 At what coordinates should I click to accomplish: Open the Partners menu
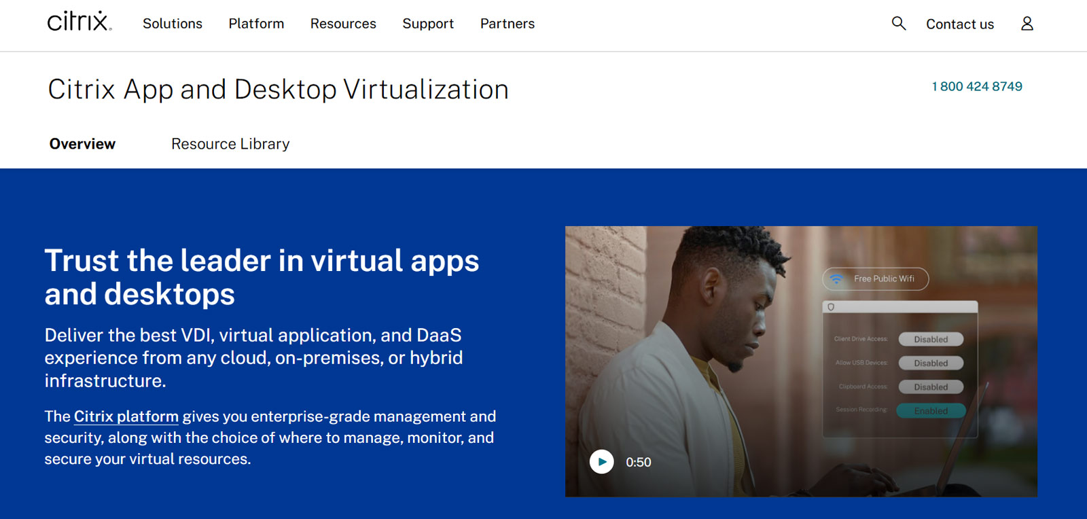point(507,24)
